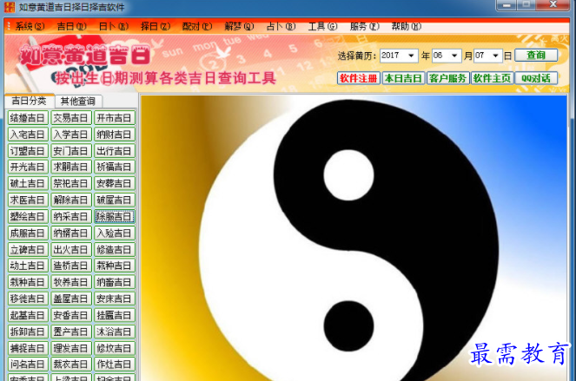This screenshot has width=576, height=381.
Task: Click 沐浴吉日 button
Action: point(115,332)
